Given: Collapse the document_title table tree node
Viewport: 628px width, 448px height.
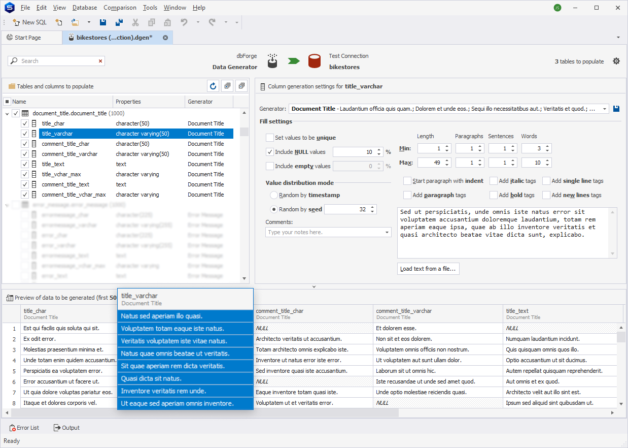Looking at the screenshot, I should pos(7,114).
